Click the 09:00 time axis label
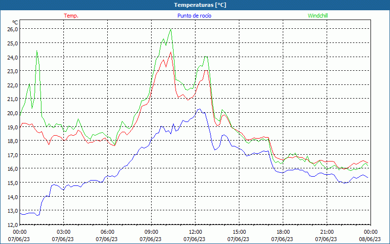390x244 pixels. 151,232
